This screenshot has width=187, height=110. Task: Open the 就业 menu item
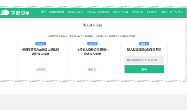click(x=164, y=12)
